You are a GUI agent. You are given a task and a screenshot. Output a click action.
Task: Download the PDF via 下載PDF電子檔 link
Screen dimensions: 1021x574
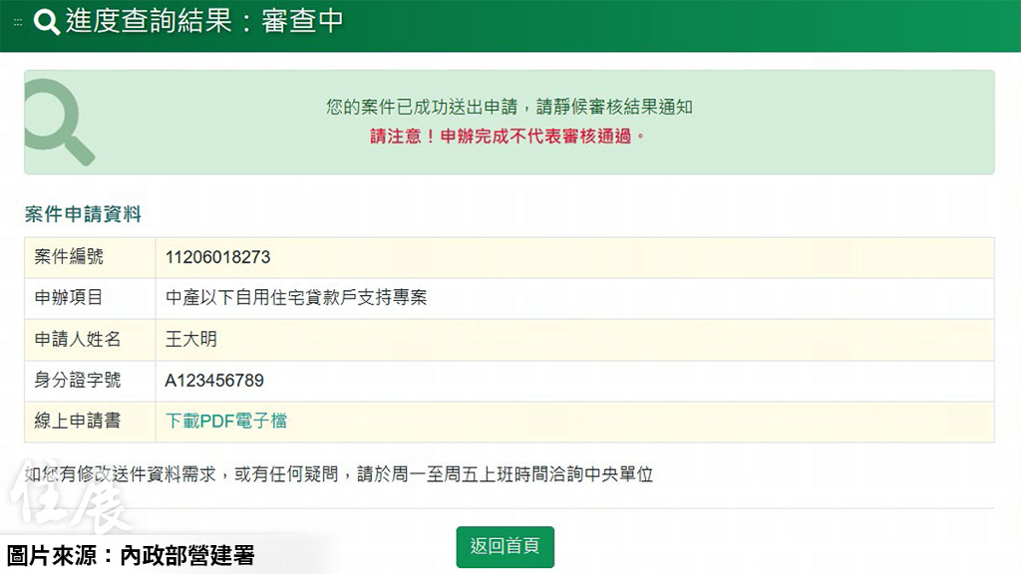coord(225,421)
